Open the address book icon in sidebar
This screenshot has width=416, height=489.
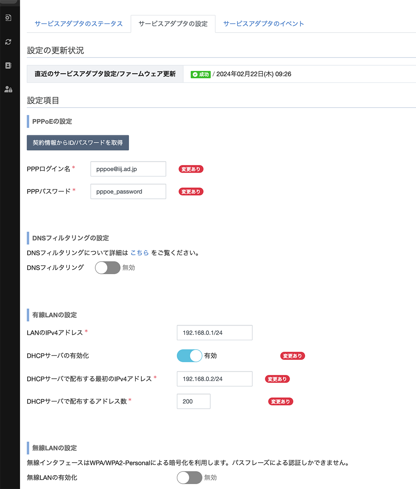coord(8,65)
